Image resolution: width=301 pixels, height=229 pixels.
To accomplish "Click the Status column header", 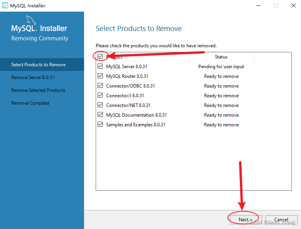I will pyautogui.click(x=221, y=57).
